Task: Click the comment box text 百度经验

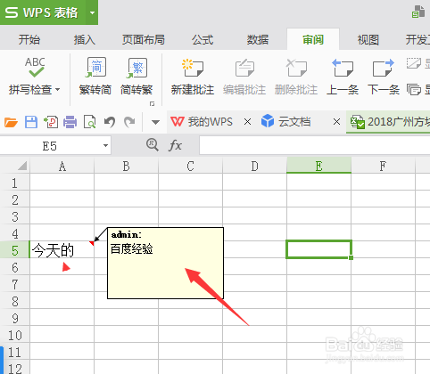Action: [132, 248]
